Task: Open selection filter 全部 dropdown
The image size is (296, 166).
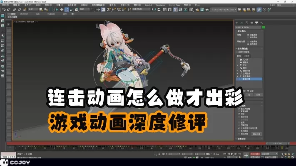Action: tap(33, 9)
